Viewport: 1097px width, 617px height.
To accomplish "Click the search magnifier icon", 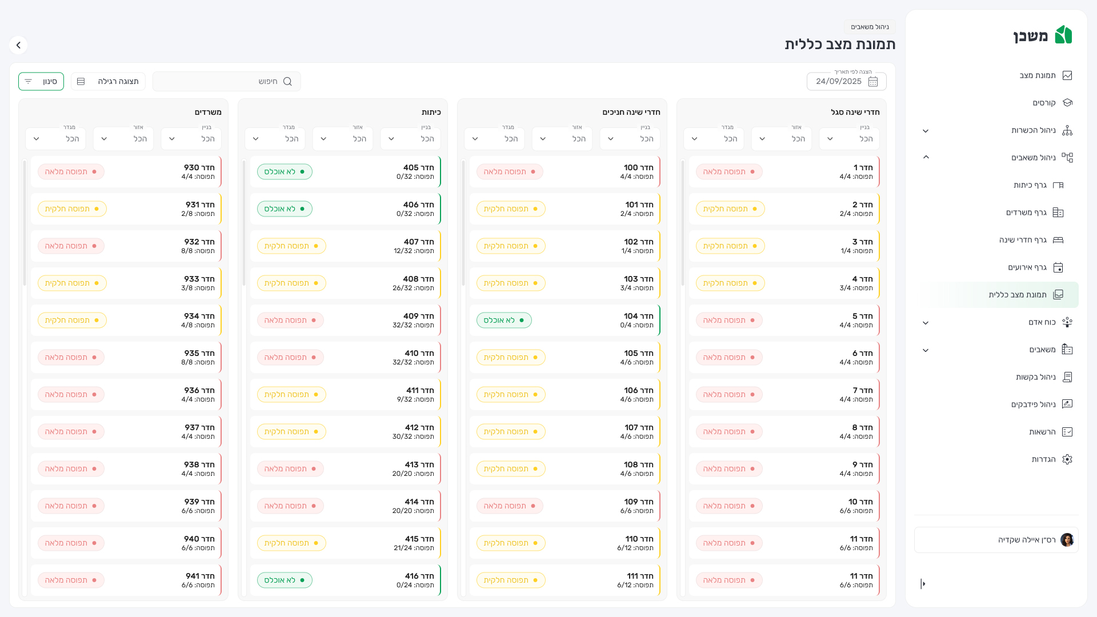I will (287, 82).
